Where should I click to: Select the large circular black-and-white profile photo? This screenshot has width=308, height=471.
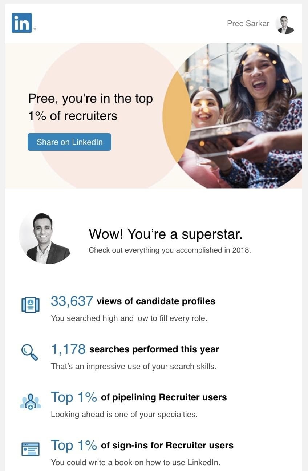45,238
